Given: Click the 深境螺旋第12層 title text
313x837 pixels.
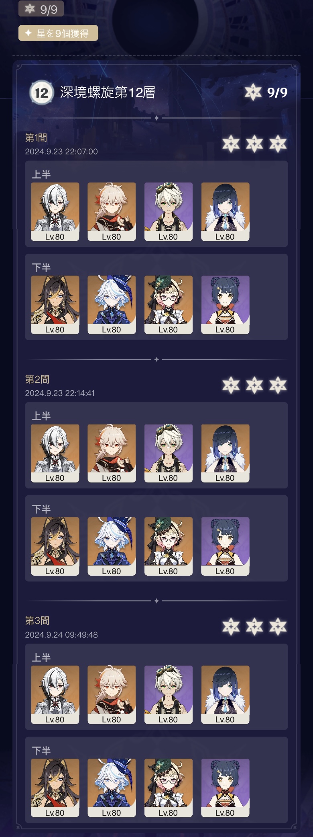Looking at the screenshot, I should (x=108, y=92).
